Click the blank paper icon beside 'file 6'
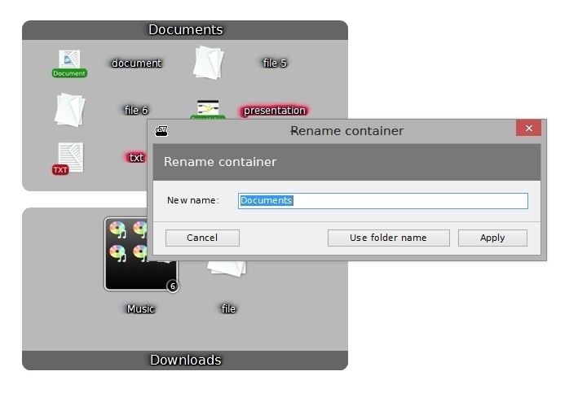 tap(69, 110)
